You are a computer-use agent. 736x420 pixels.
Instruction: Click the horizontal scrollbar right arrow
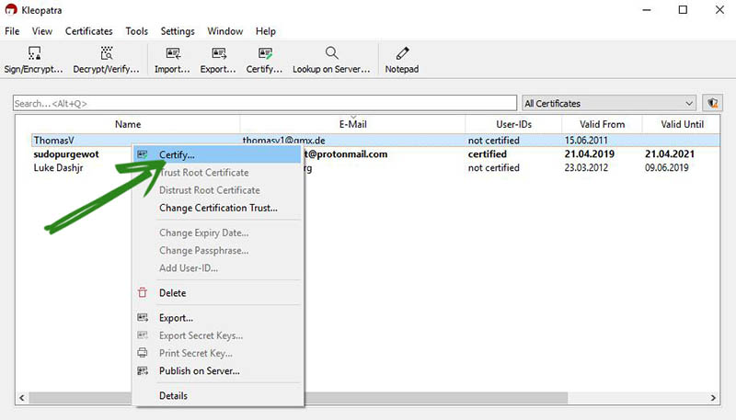click(x=713, y=398)
